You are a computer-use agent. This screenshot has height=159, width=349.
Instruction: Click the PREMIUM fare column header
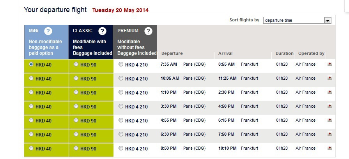[x=135, y=42]
